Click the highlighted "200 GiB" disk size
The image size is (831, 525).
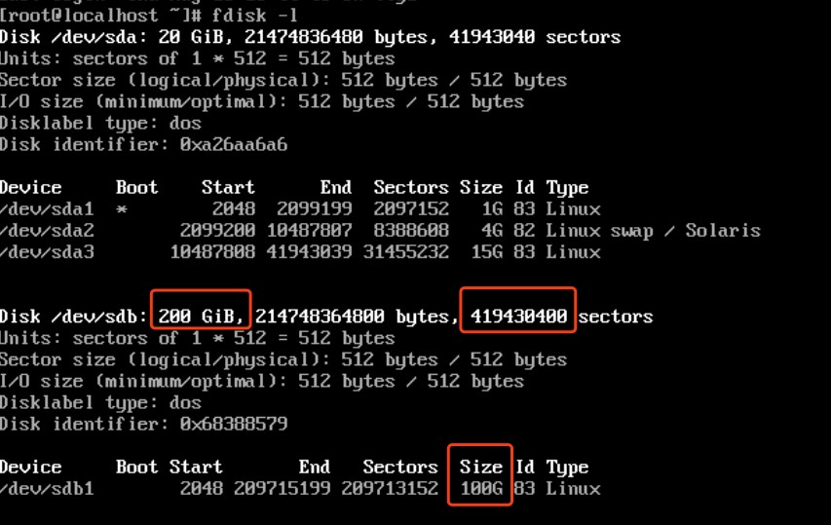pyautogui.click(x=202, y=316)
